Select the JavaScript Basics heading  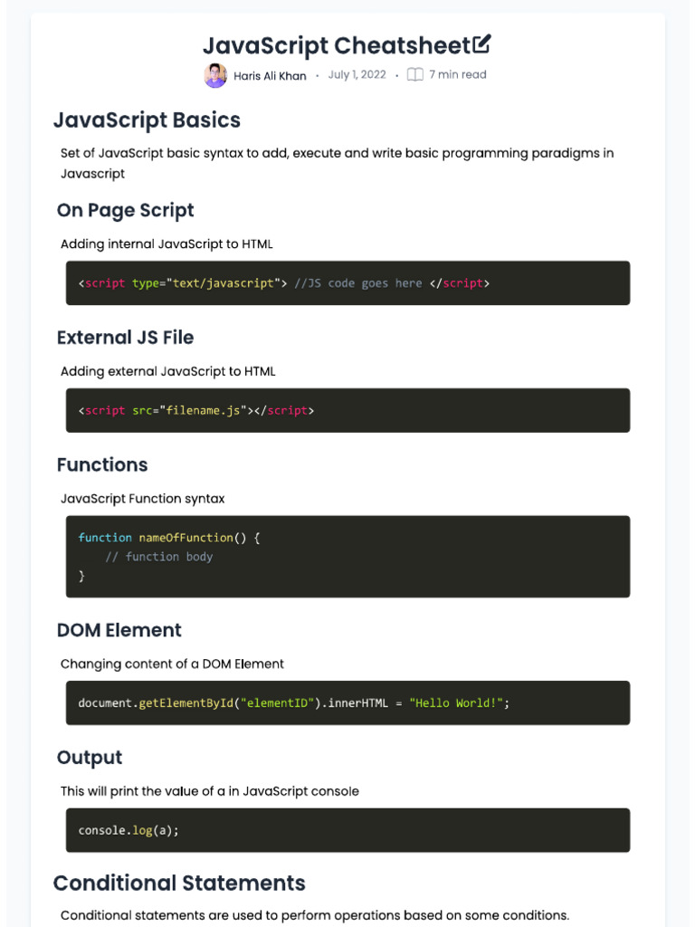point(147,120)
